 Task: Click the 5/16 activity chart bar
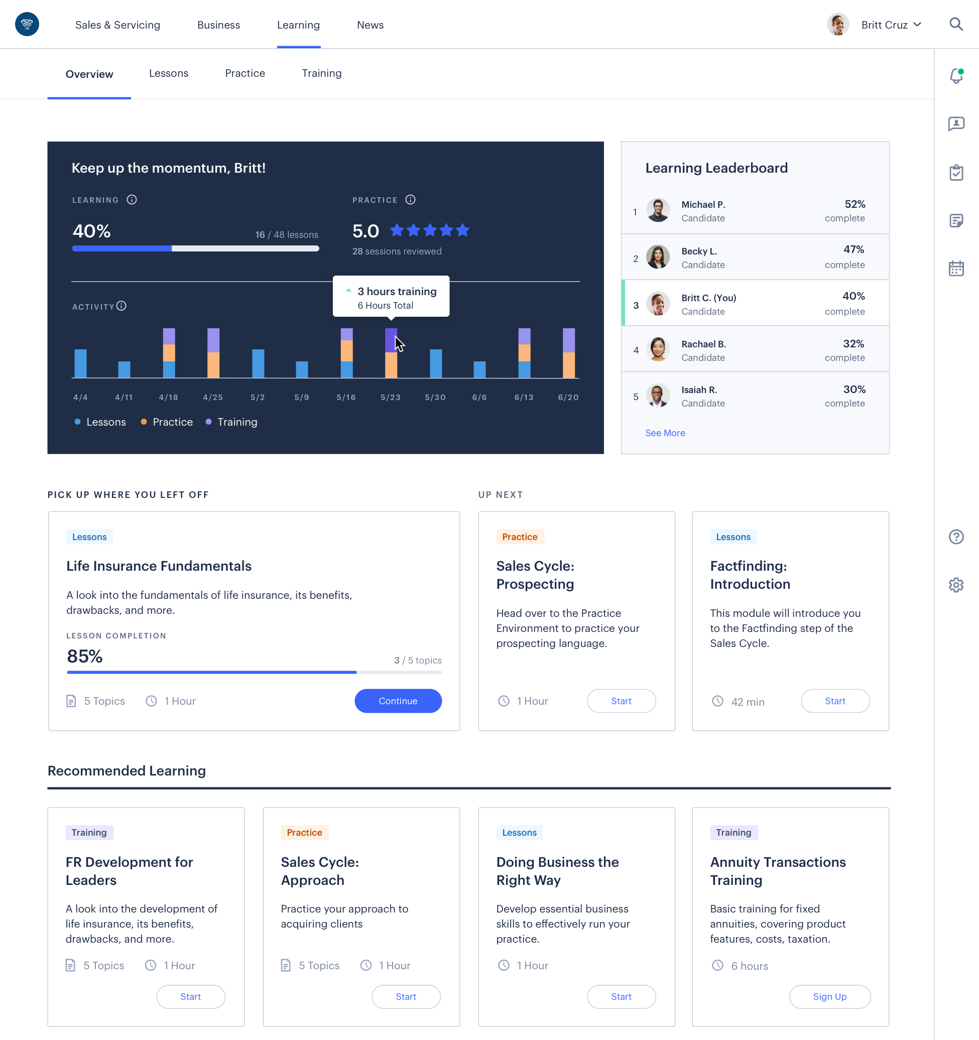346,353
